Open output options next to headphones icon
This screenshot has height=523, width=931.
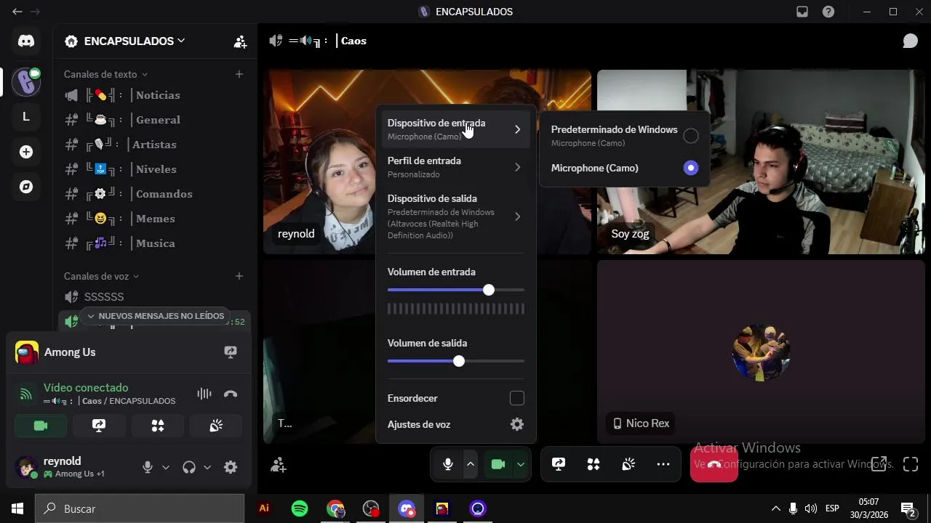click(x=207, y=467)
